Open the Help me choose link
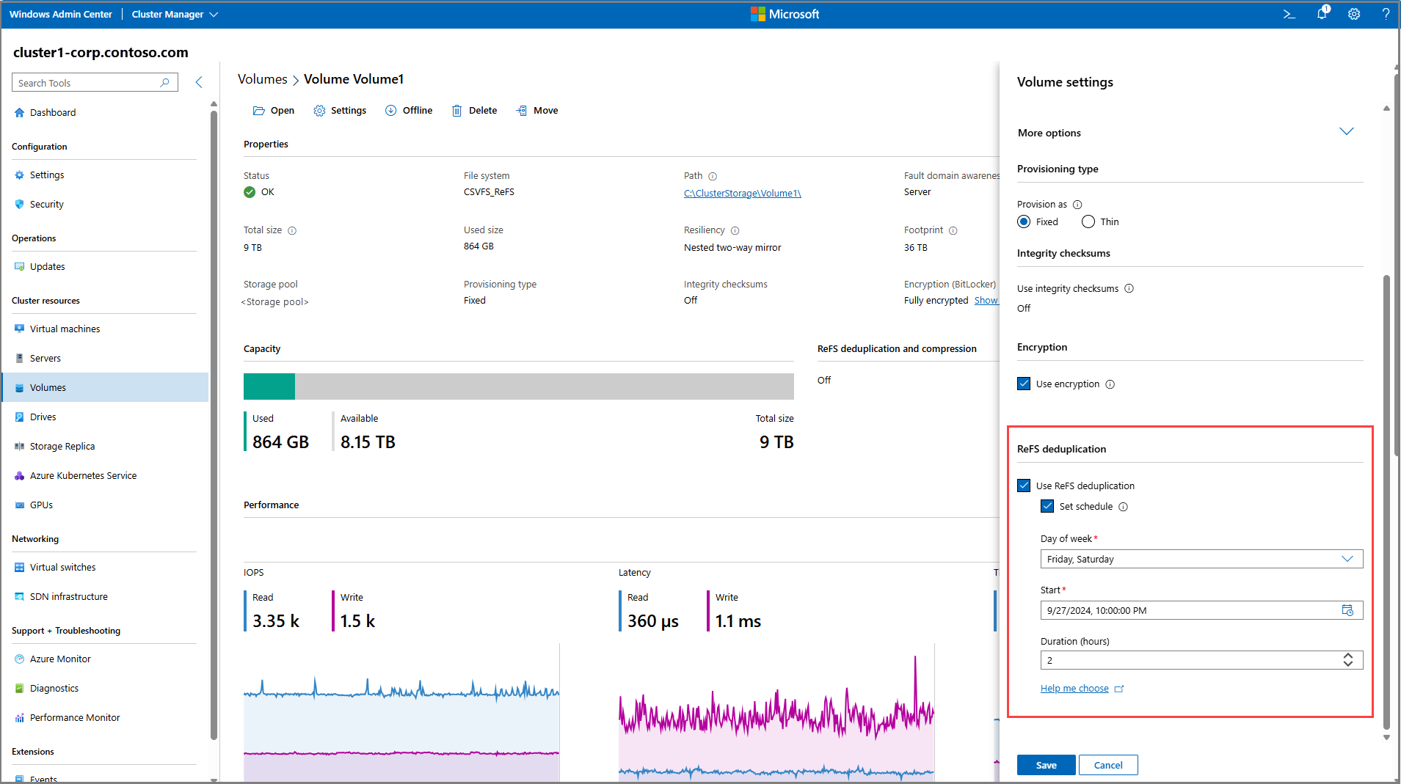 (x=1074, y=689)
